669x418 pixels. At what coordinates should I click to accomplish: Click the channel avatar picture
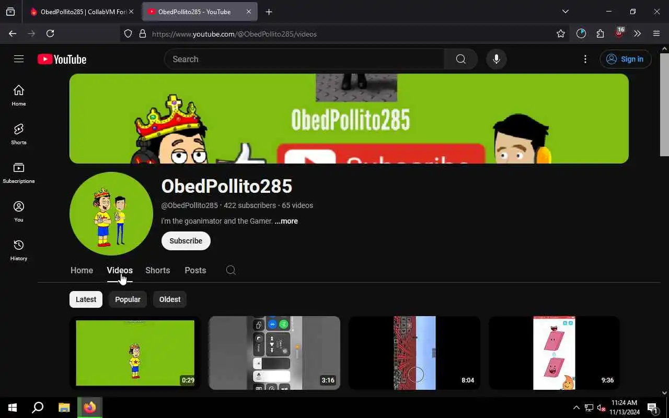pos(111,214)
